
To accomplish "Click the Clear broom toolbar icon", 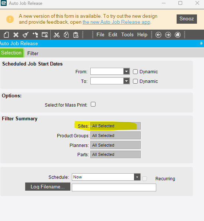I will click(x=26, y=35).
